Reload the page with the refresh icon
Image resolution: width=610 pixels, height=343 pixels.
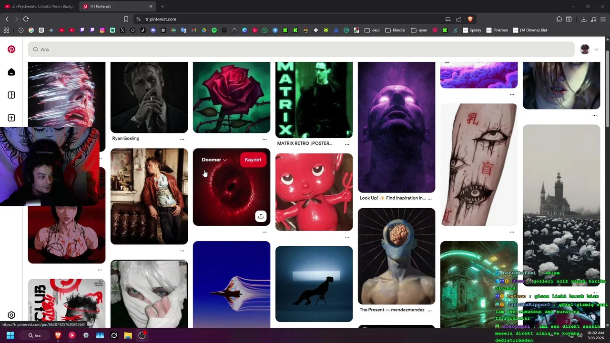[x=26, y=19]
